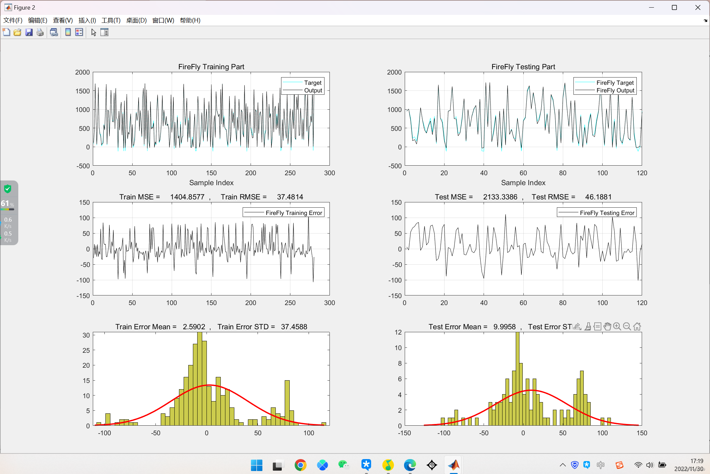Toggle the Edit Plot arrow tool
The image size is (710, 474).
[94, 32]
